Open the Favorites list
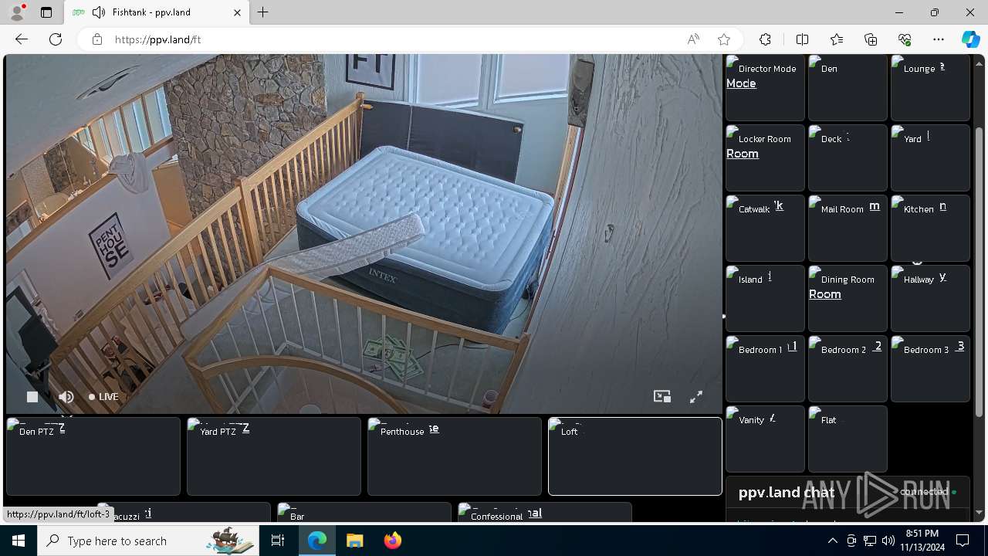988x556 pixels. [837, 39]
